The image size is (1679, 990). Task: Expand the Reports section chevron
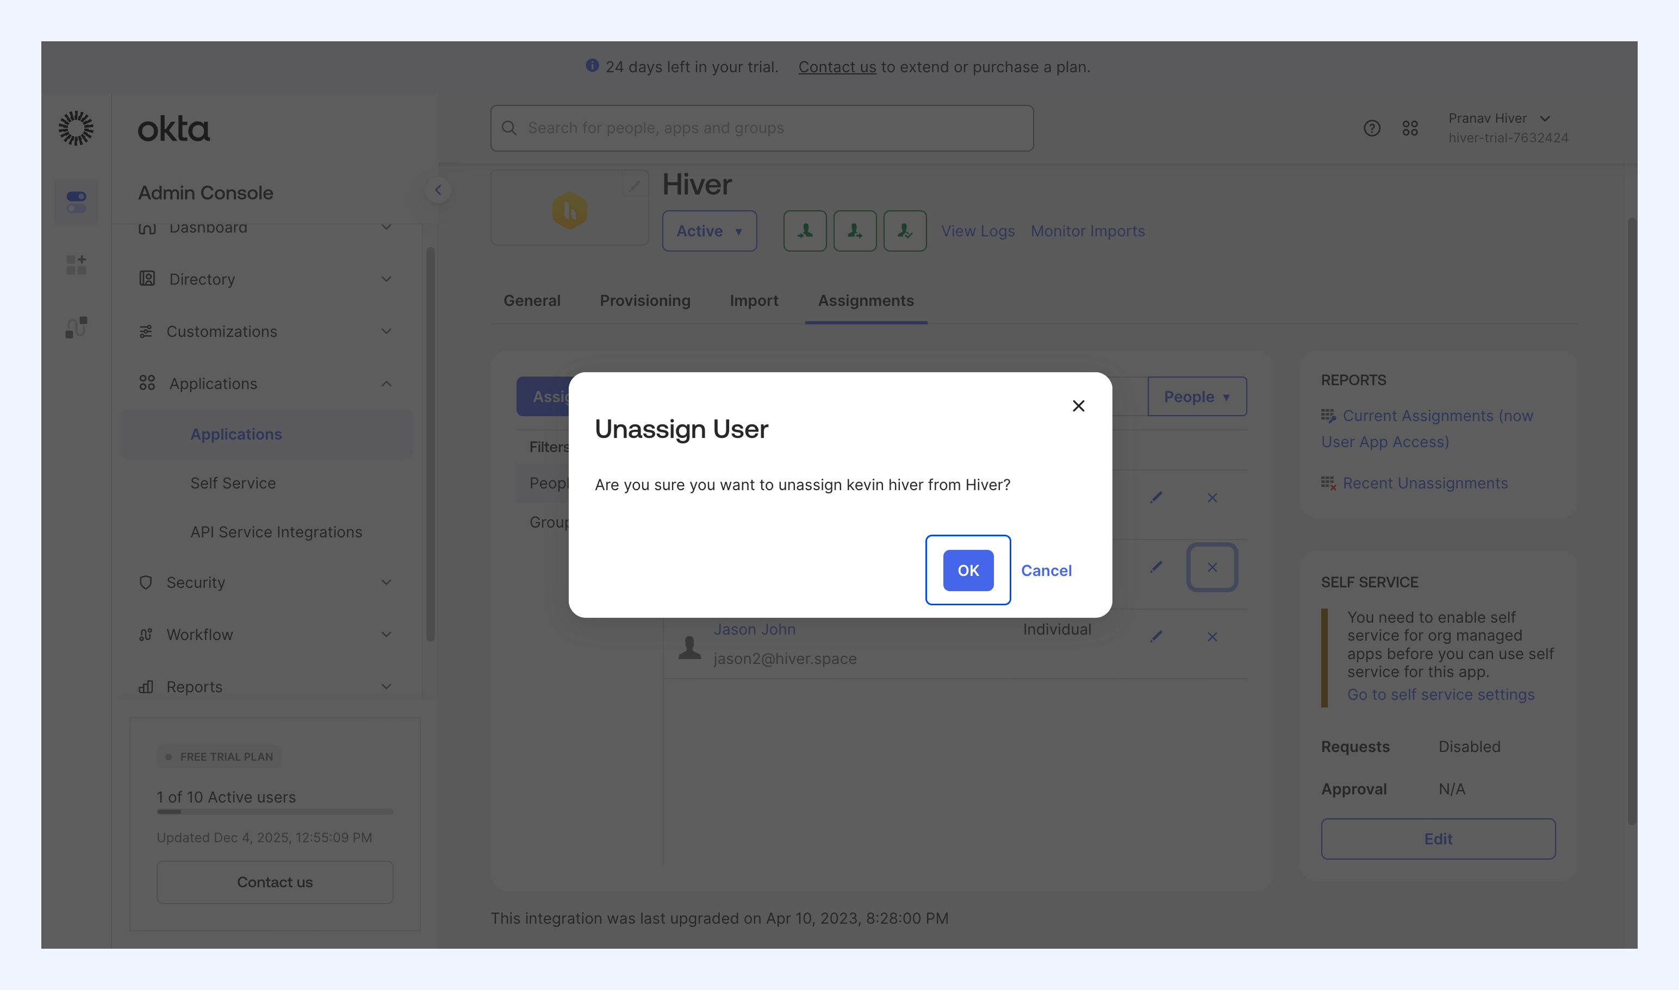click(387, 686)
